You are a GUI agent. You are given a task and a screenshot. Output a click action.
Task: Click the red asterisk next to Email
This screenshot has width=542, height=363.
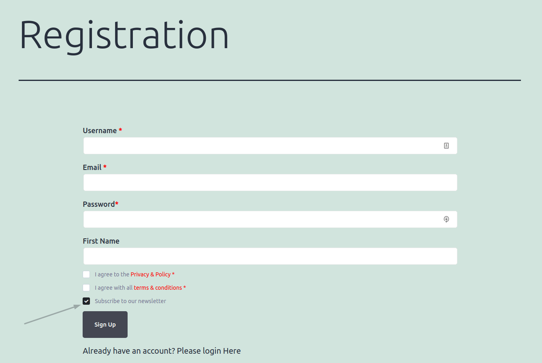(105, 167)
